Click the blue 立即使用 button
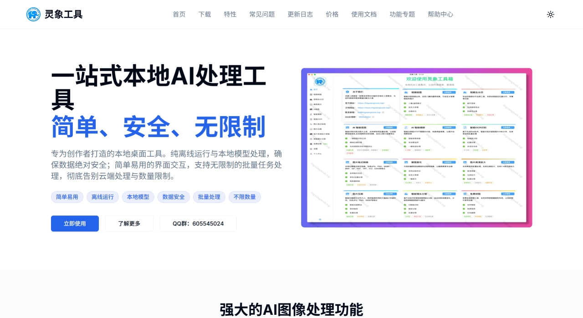 click(75, 223)
